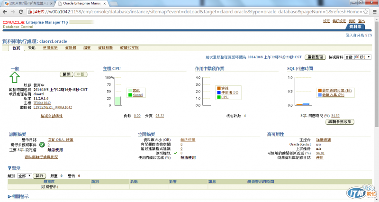This screenshot has width=379, height=202.
Task: Open the 資料移動 tab
Action: tap(105, 48)
